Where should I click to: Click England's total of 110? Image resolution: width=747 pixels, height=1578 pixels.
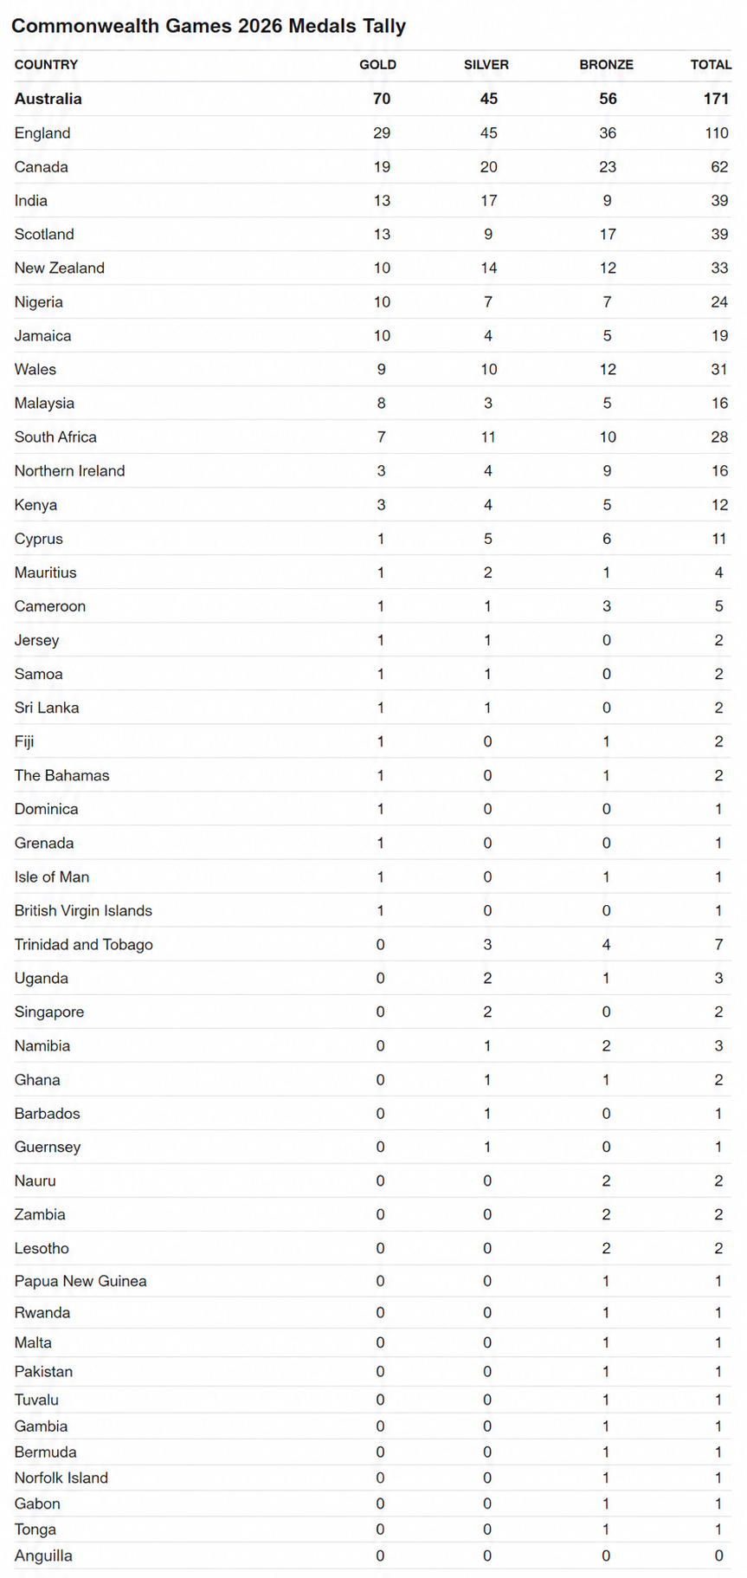[717, 133]
